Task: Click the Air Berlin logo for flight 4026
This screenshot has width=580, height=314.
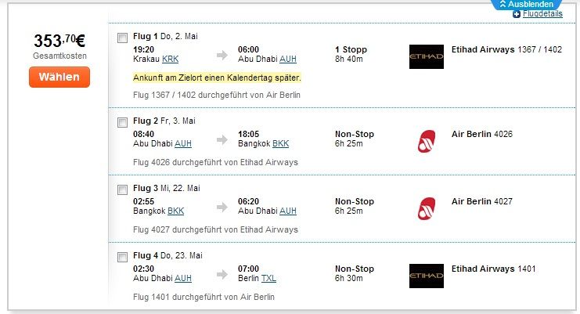Action: pos(426,141)
